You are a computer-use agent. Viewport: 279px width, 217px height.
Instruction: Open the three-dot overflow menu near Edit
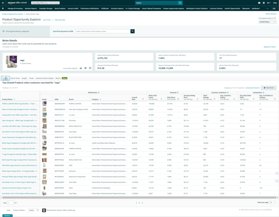268,8
